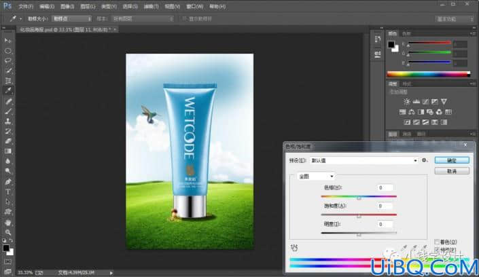Add an Invert adjustment layer
Screen dimensions: 479x277
pos(407,122)
